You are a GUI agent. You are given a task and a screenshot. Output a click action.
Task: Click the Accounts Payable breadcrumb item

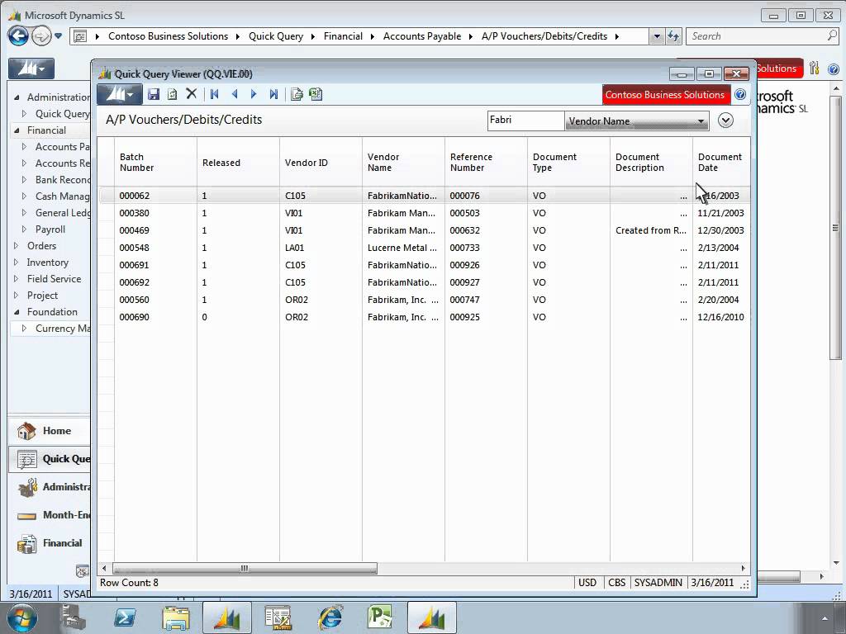(422, 36)
